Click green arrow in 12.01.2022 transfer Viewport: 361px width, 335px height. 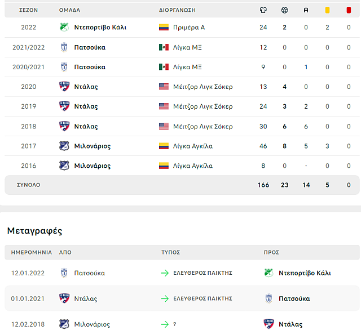pos(165,273)
